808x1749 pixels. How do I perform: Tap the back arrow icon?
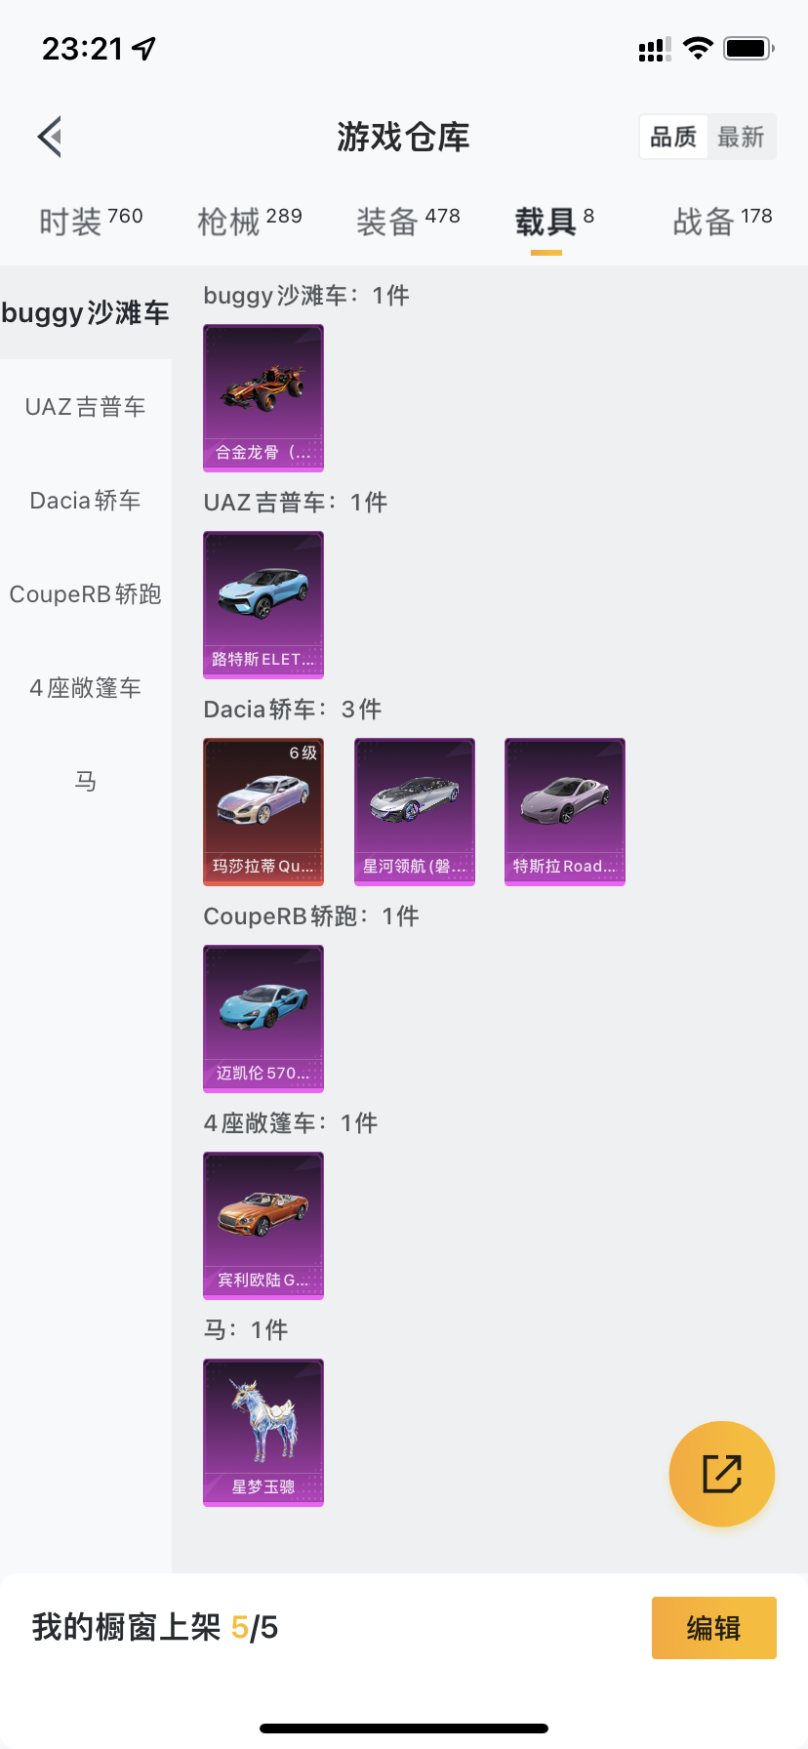(50, 137)
